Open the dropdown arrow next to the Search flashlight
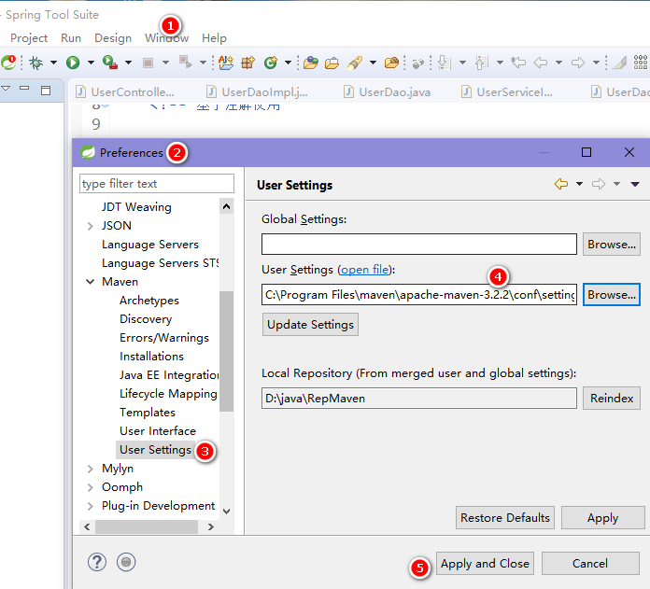This screenshot has height=589, width=650. coord(373,63)
